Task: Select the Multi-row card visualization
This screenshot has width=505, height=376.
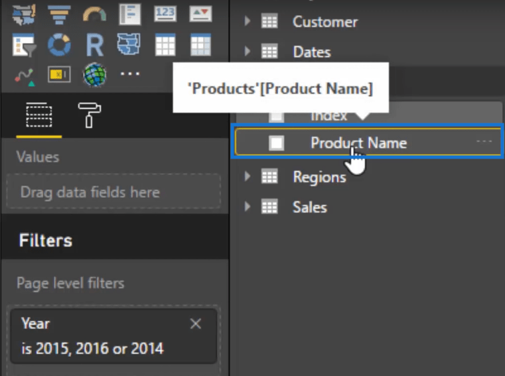Action: (x=130, y=15)
